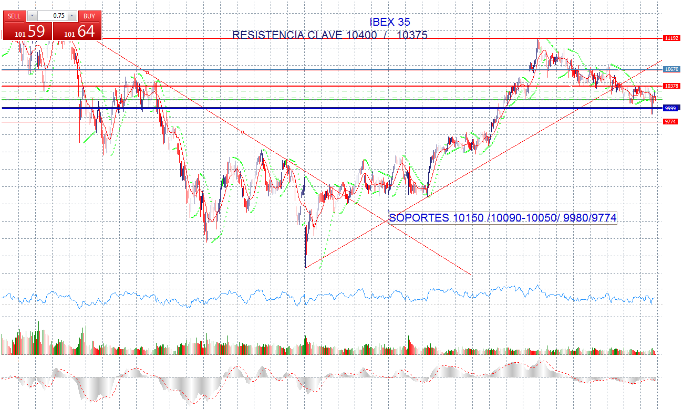The height and width of the screenshot is (420, 683).
Task: Select the 11192 price label on right axis
Action: 670,38
